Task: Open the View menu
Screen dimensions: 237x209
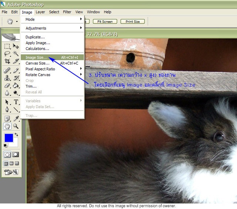Action: [x=79, y=12]
